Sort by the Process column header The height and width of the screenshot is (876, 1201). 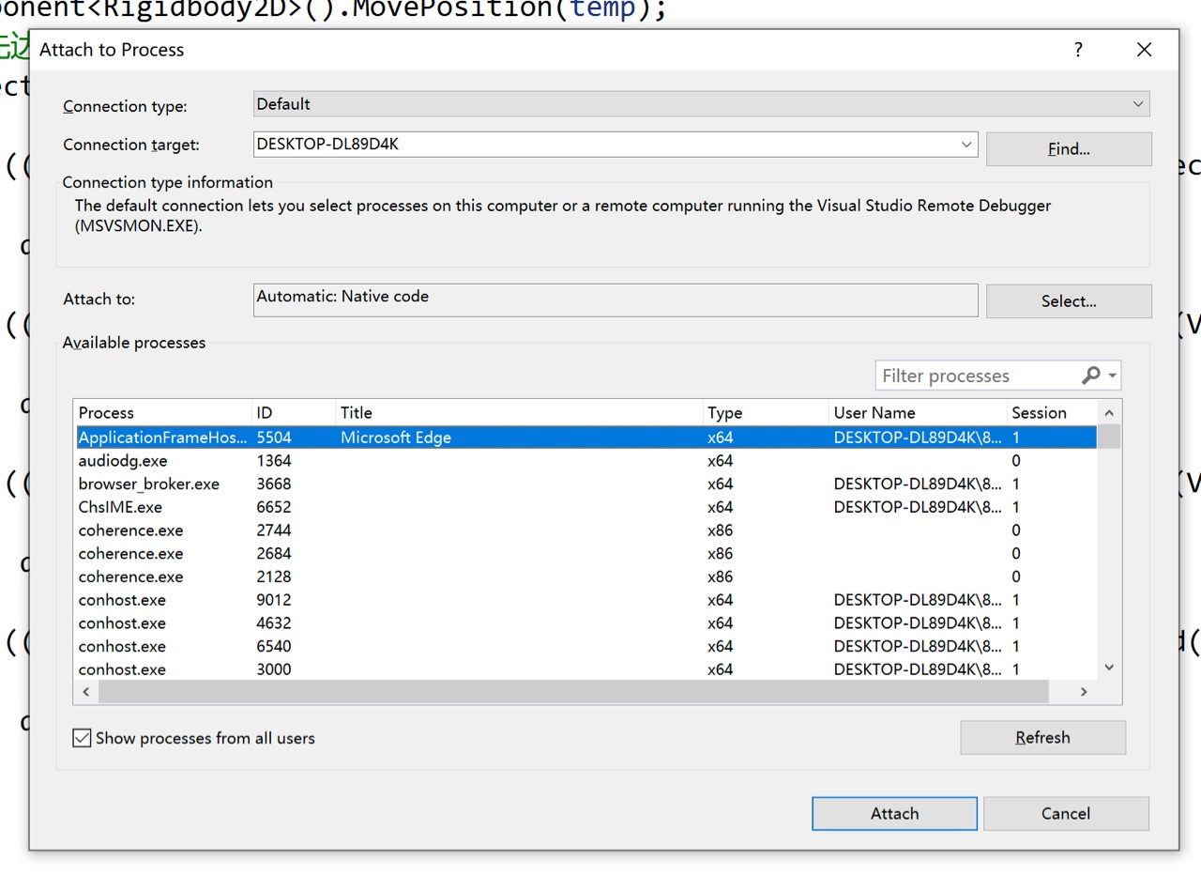(x=162, y=412)
